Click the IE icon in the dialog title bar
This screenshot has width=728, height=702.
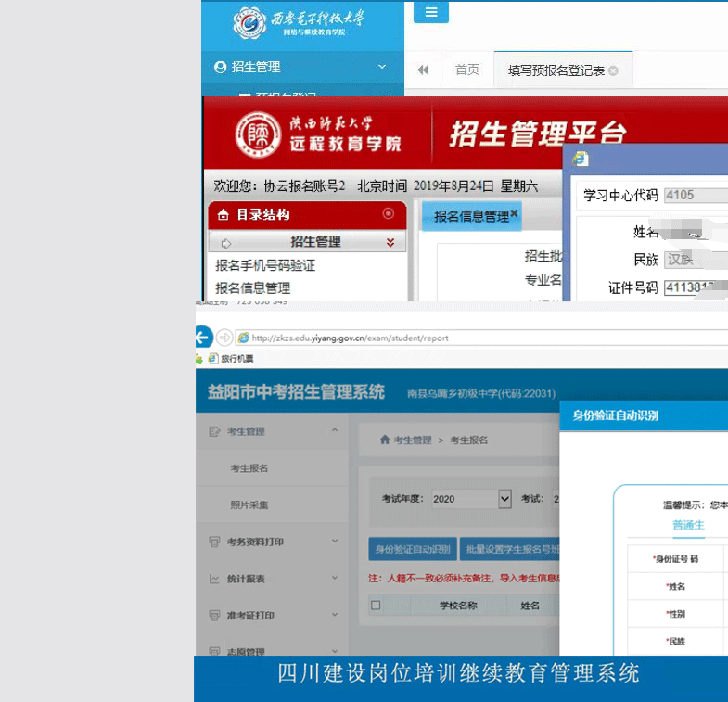581,159
